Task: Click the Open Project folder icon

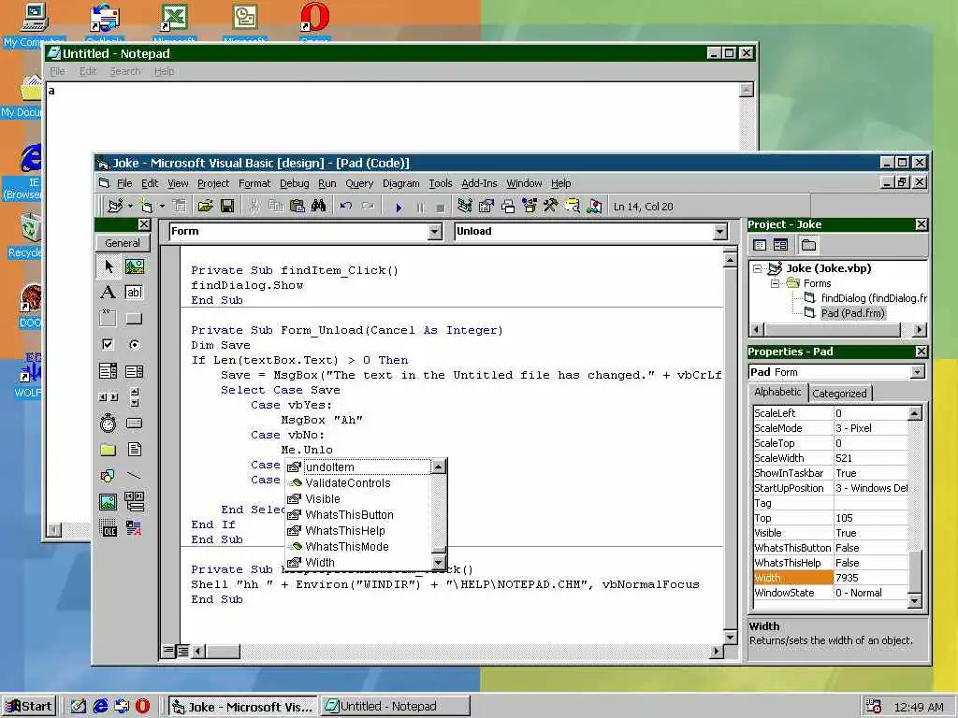Action: point(205,207)
